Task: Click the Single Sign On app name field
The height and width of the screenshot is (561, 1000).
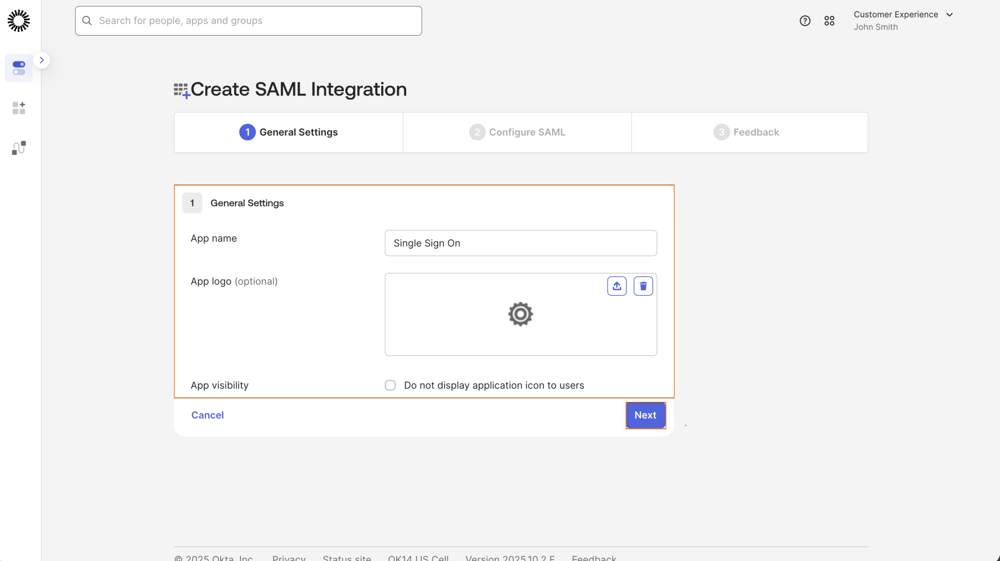Action: coord(520,243)
